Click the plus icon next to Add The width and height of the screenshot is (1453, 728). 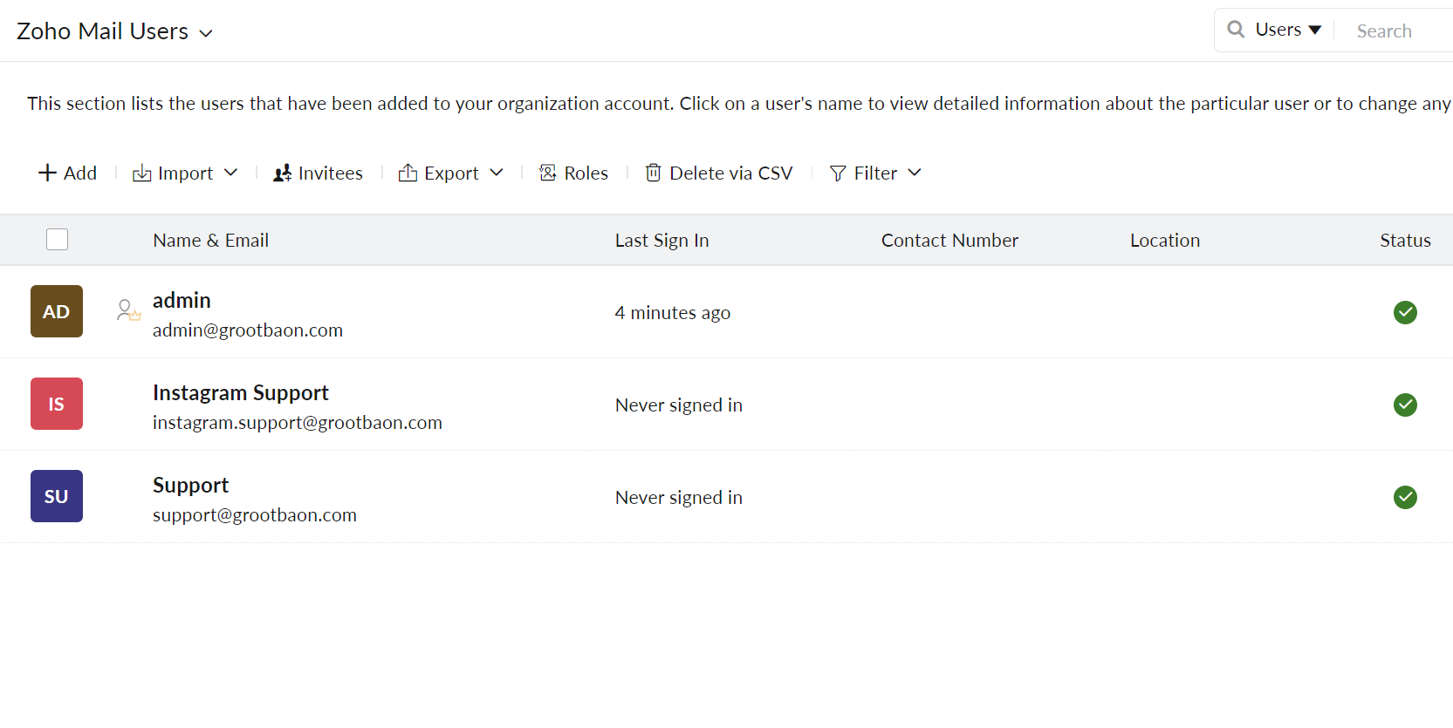(x=47, y=173)
